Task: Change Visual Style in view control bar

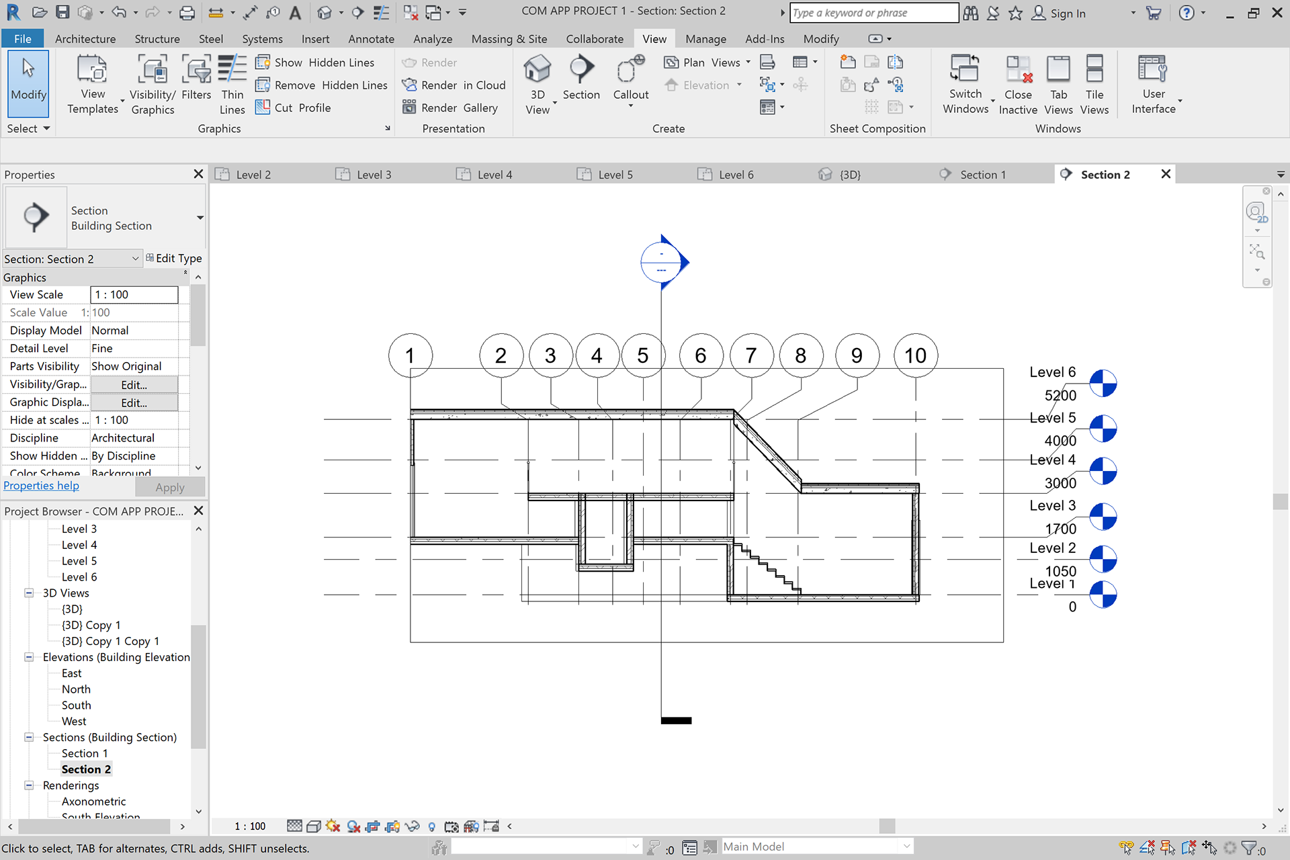Action: (313, 826)
